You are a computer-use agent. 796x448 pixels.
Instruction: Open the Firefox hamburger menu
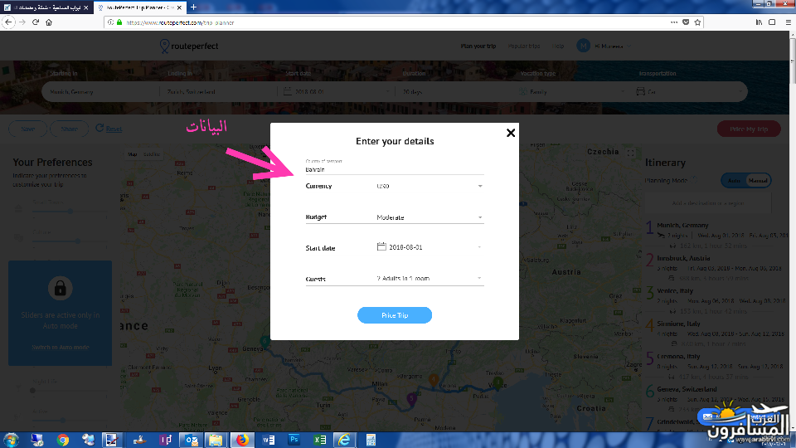(788, 22)
